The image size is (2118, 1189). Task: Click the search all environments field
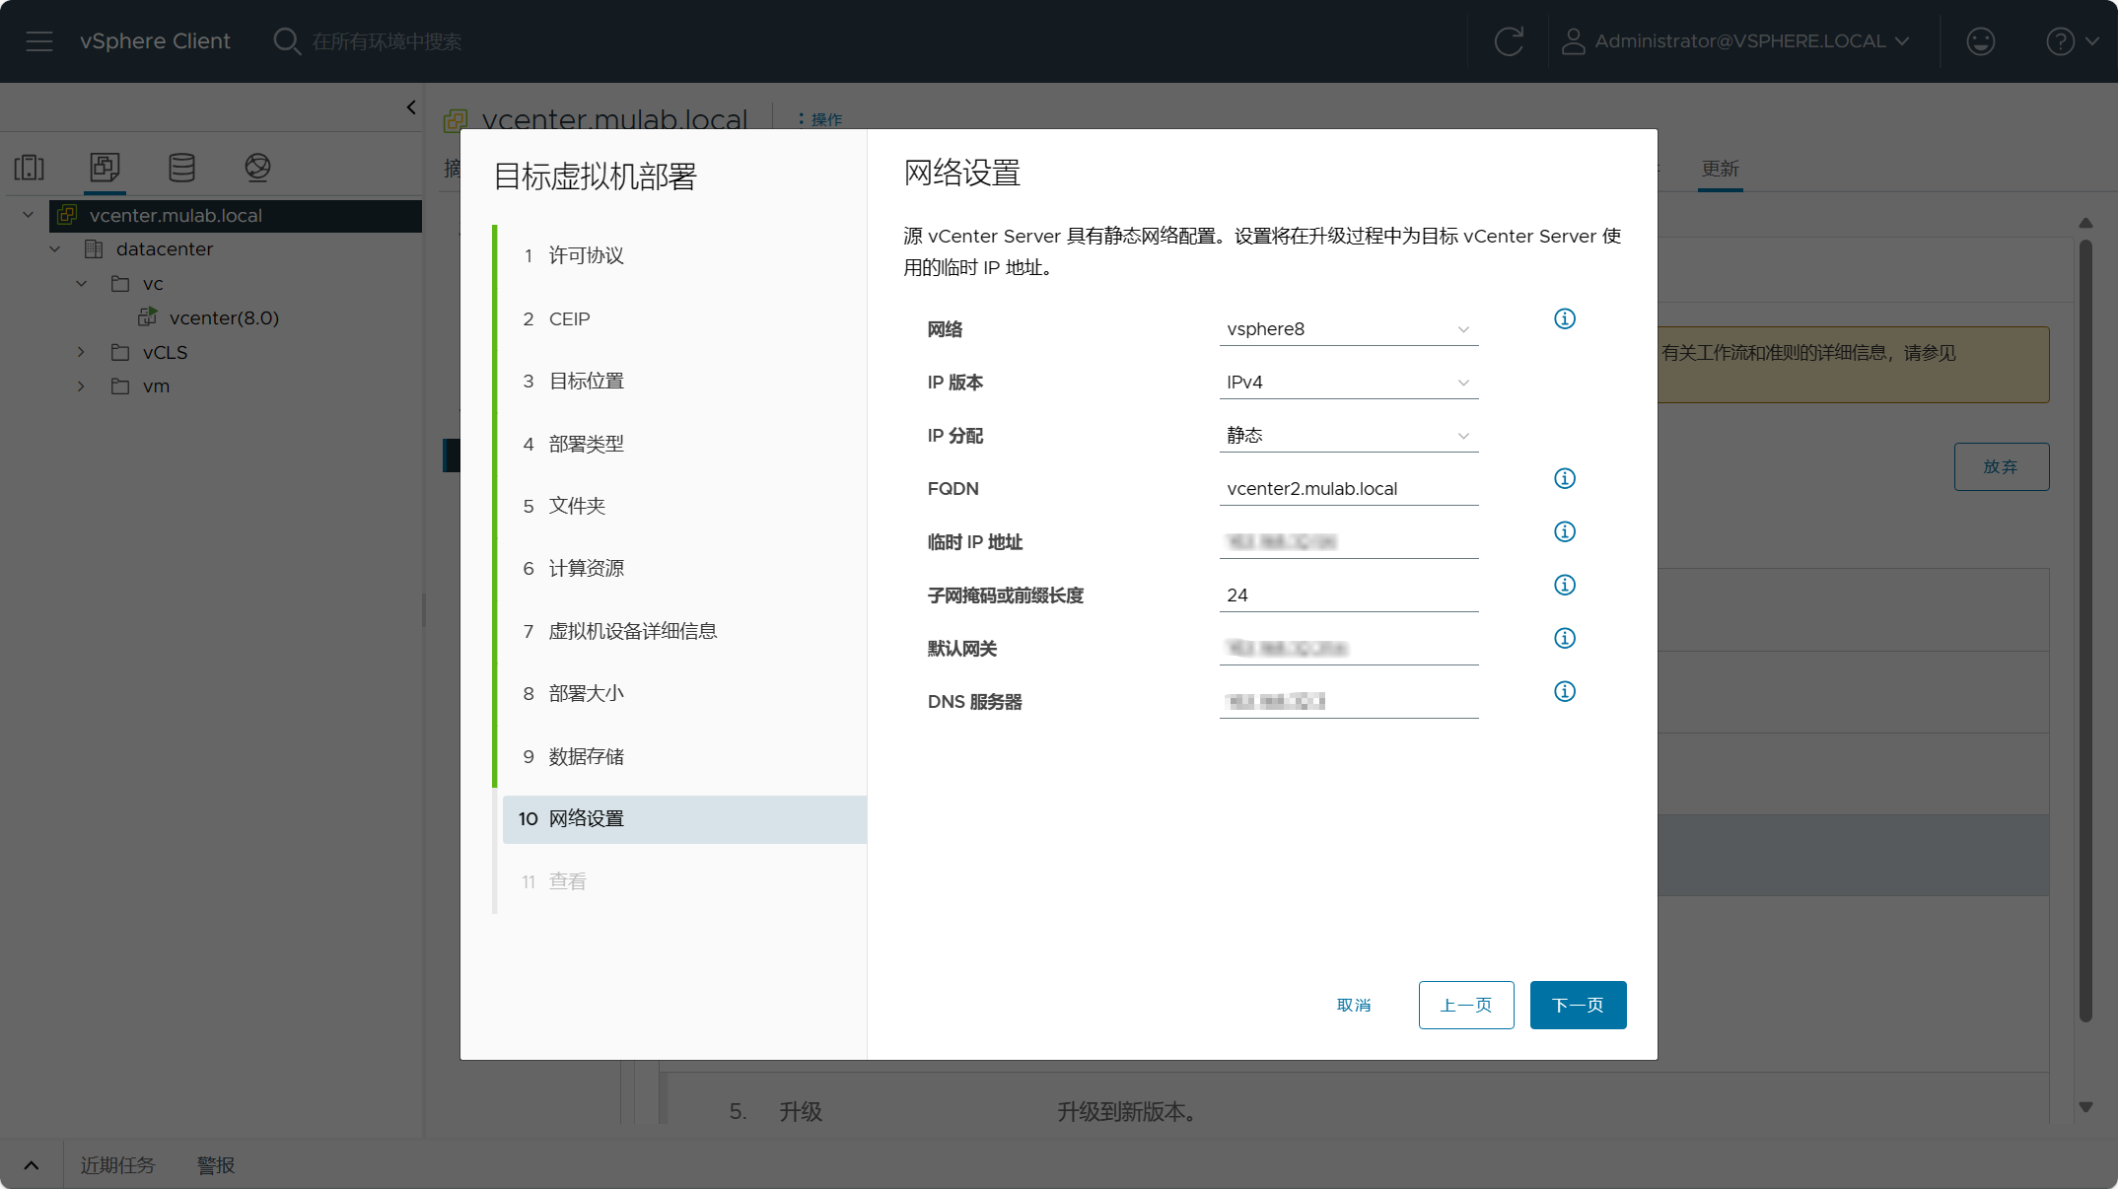(x=387, y=41)
